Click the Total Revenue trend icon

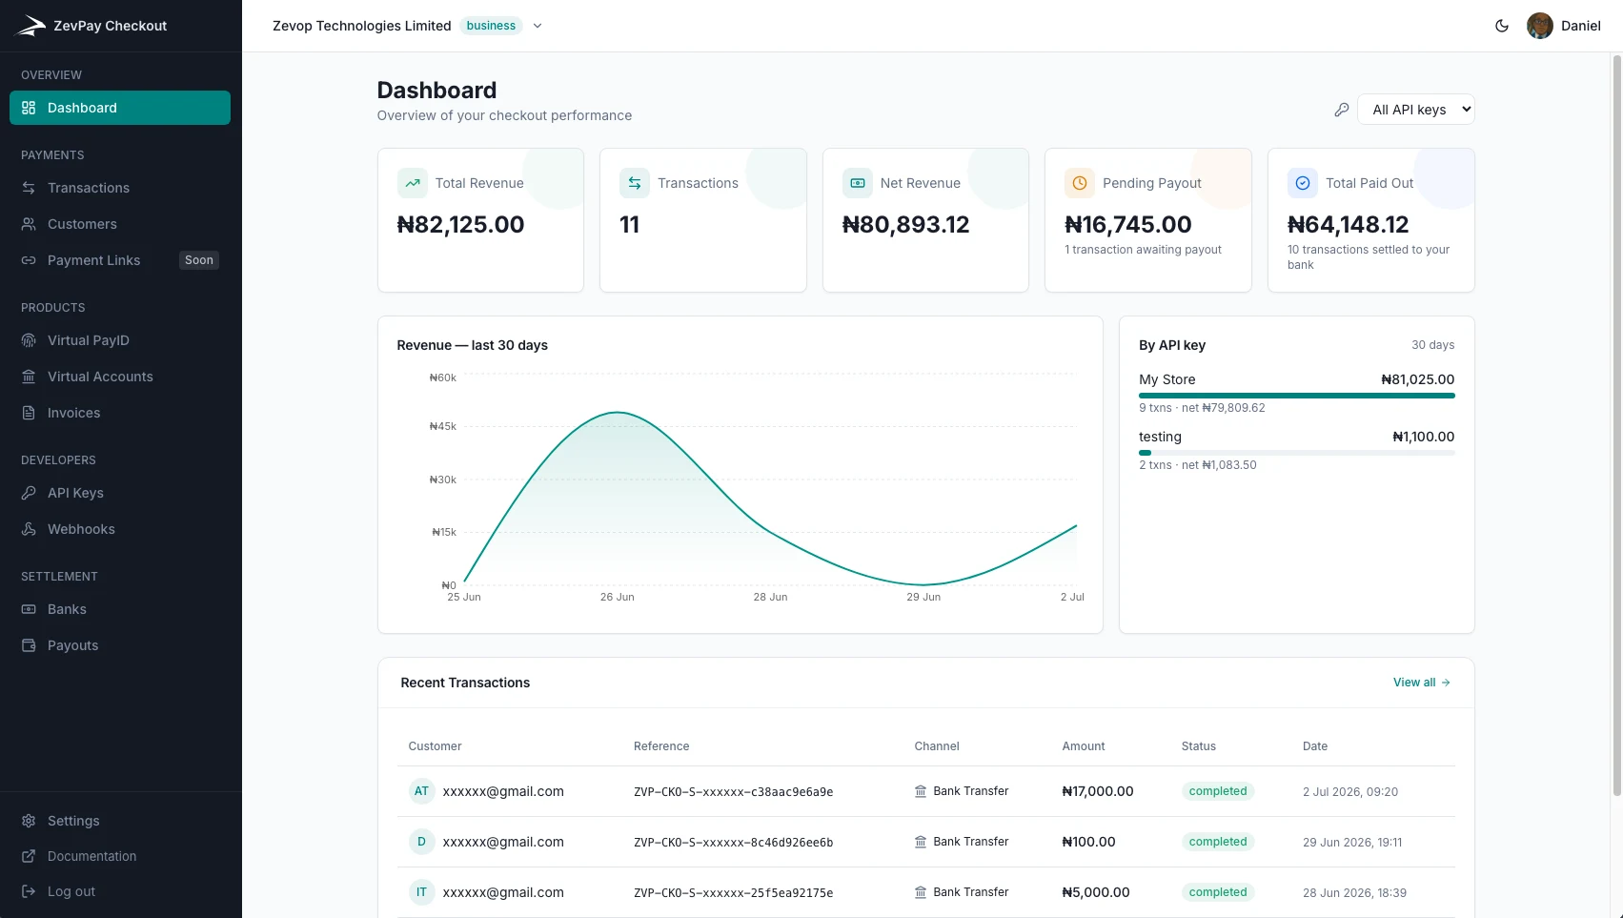click(x=413, y=183)
